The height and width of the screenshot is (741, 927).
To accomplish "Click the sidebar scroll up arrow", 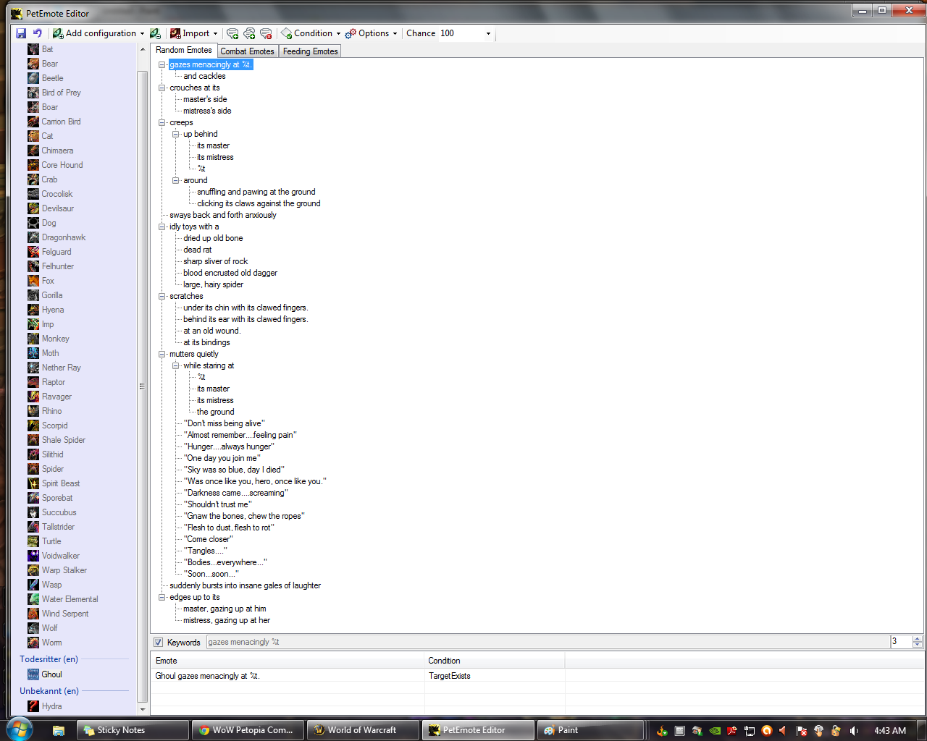I will click(142, 49).
